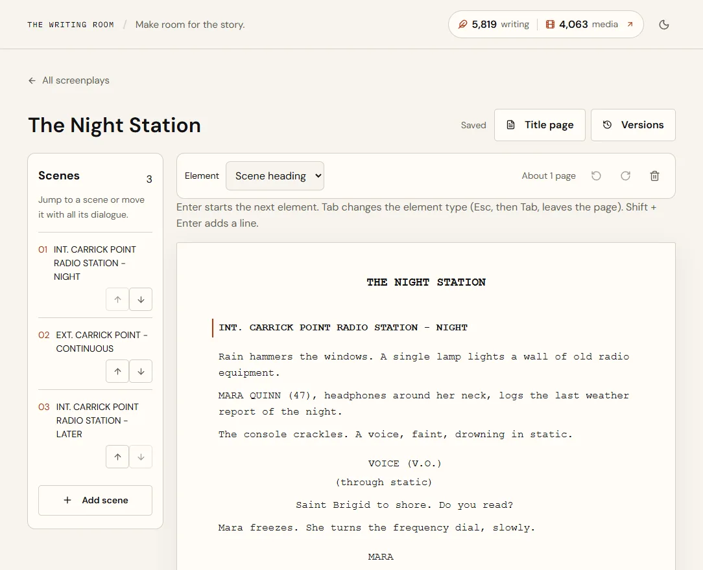Click the Scenes panel heading
The width and height of the screenshot is (703, 570).
[59, 176]
